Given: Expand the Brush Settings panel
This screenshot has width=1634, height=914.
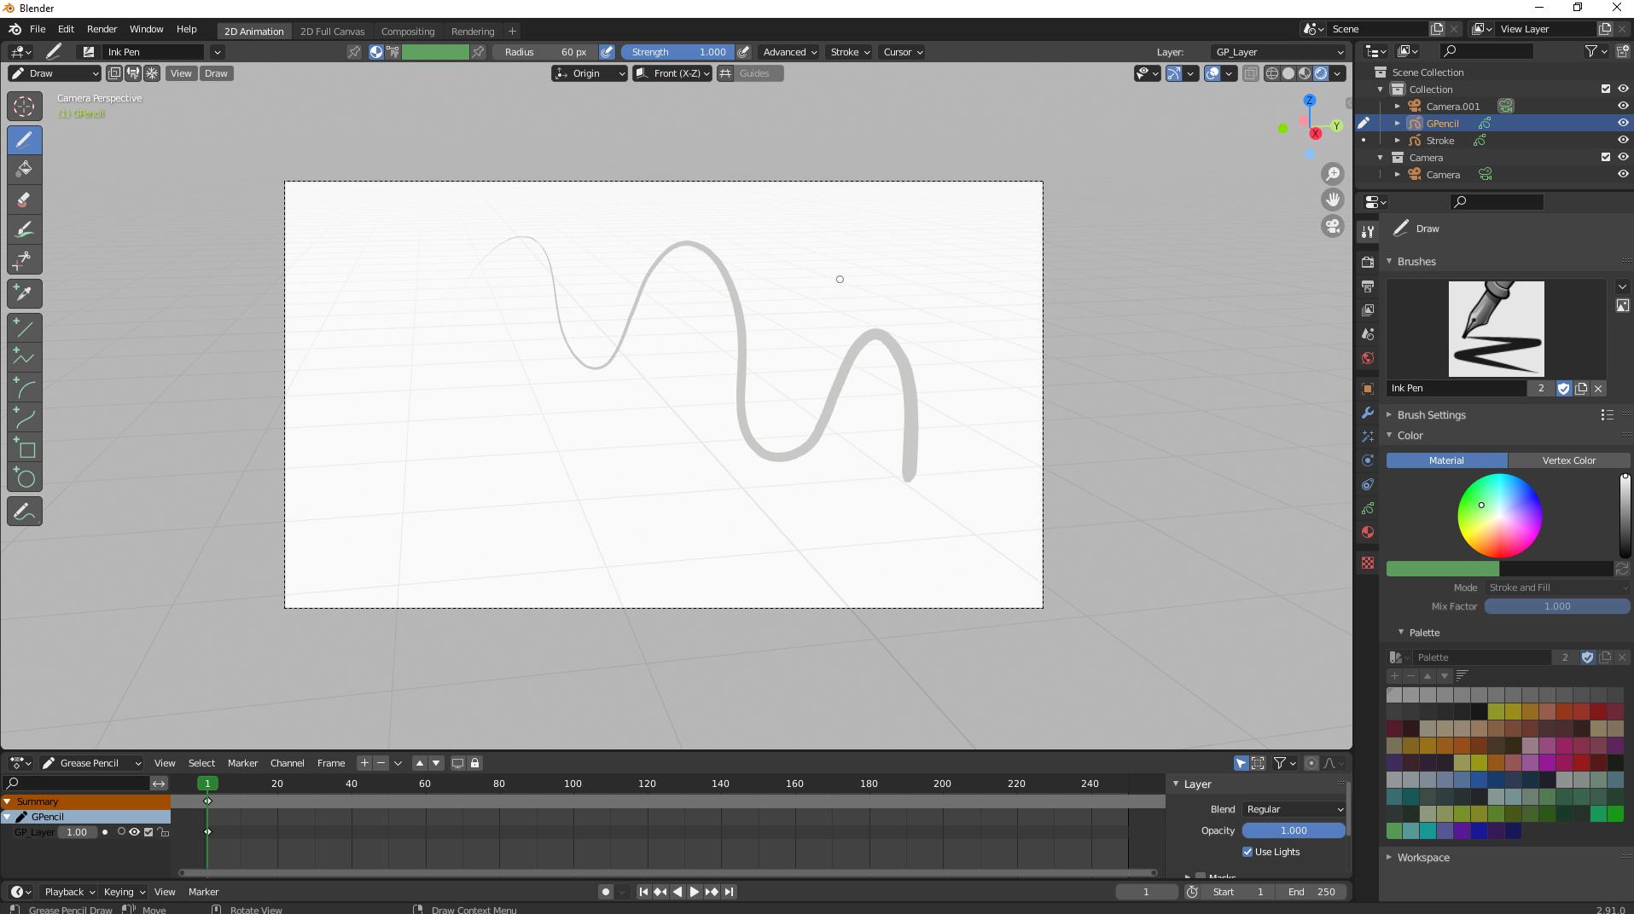Looking at the screenshot, I should tap(1431, 415).
